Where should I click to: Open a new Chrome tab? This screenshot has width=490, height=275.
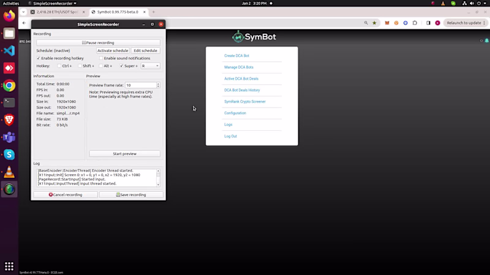click(154, 12)
